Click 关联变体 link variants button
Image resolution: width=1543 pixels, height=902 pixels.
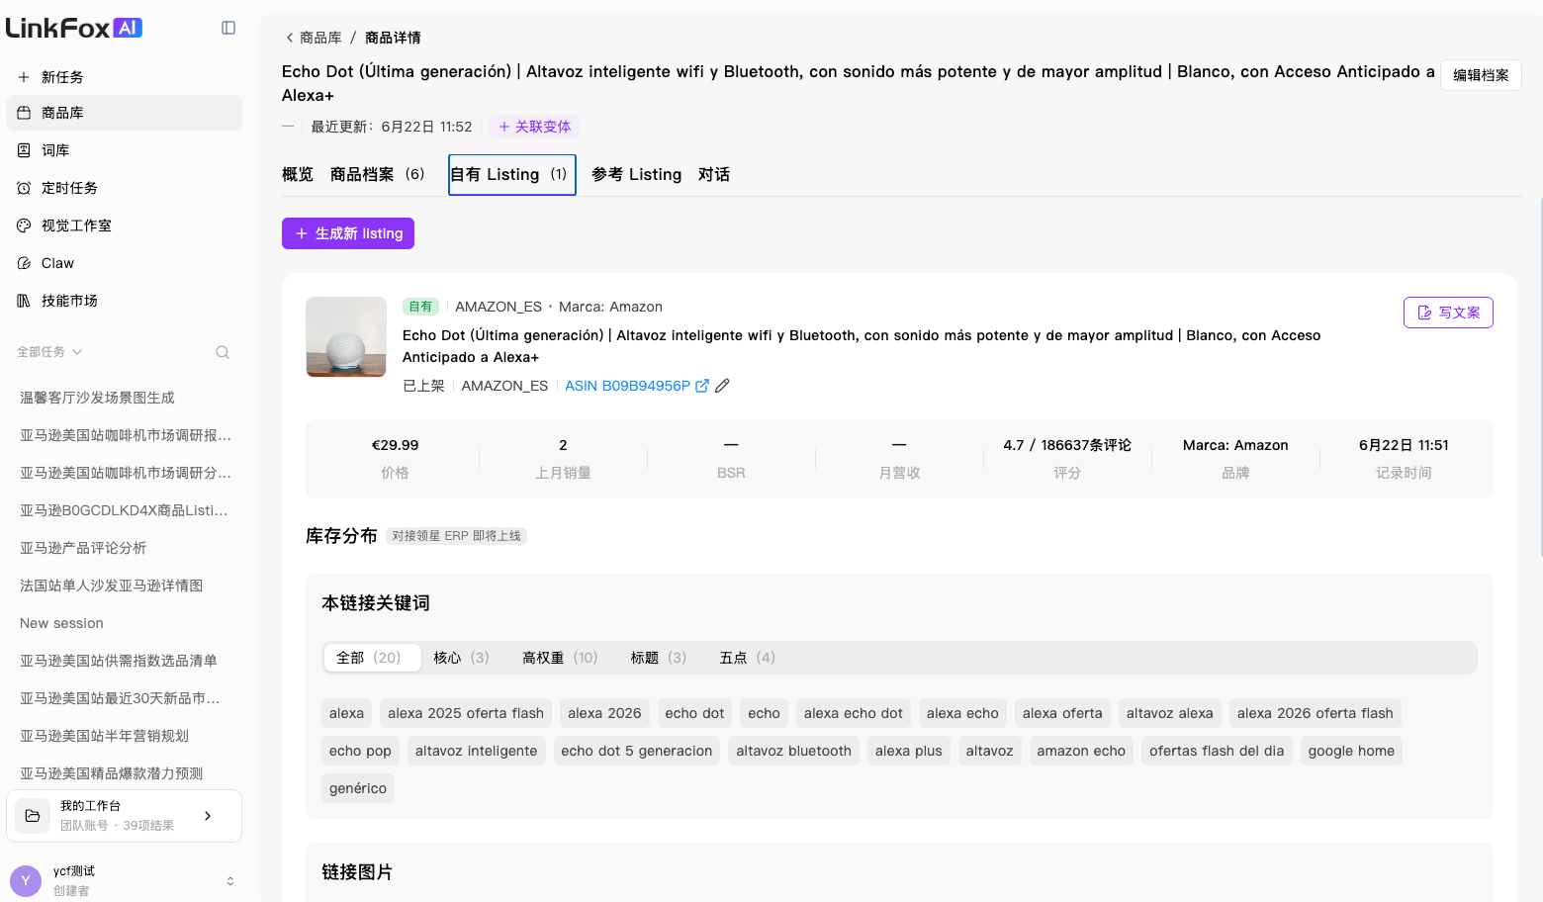534,127
